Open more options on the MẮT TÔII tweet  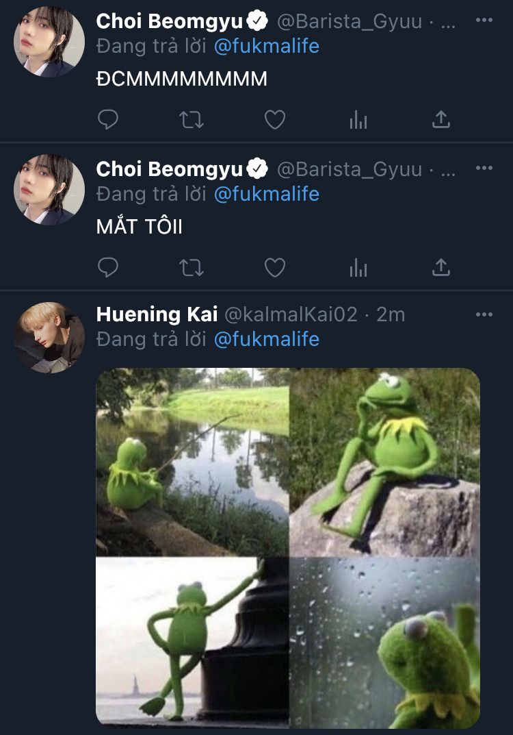click(484, 168)
